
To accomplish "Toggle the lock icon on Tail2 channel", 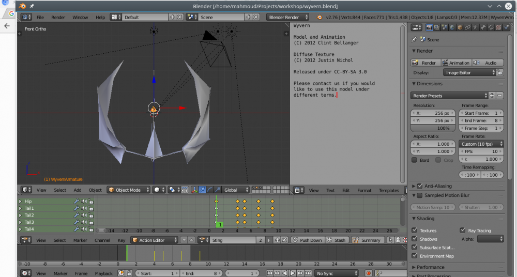I will (91, 215).
